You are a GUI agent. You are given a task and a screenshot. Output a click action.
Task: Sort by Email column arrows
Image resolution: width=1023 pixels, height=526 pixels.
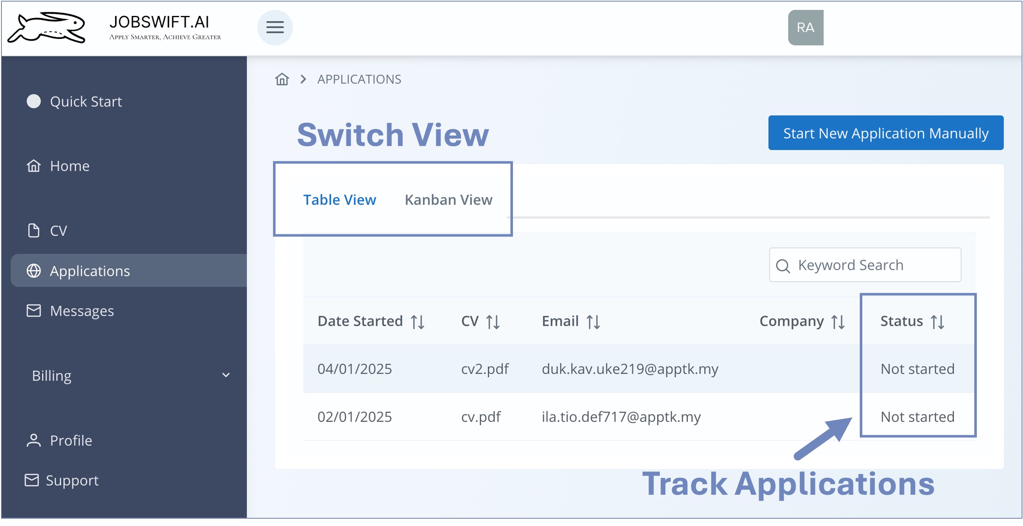(593, 322)
